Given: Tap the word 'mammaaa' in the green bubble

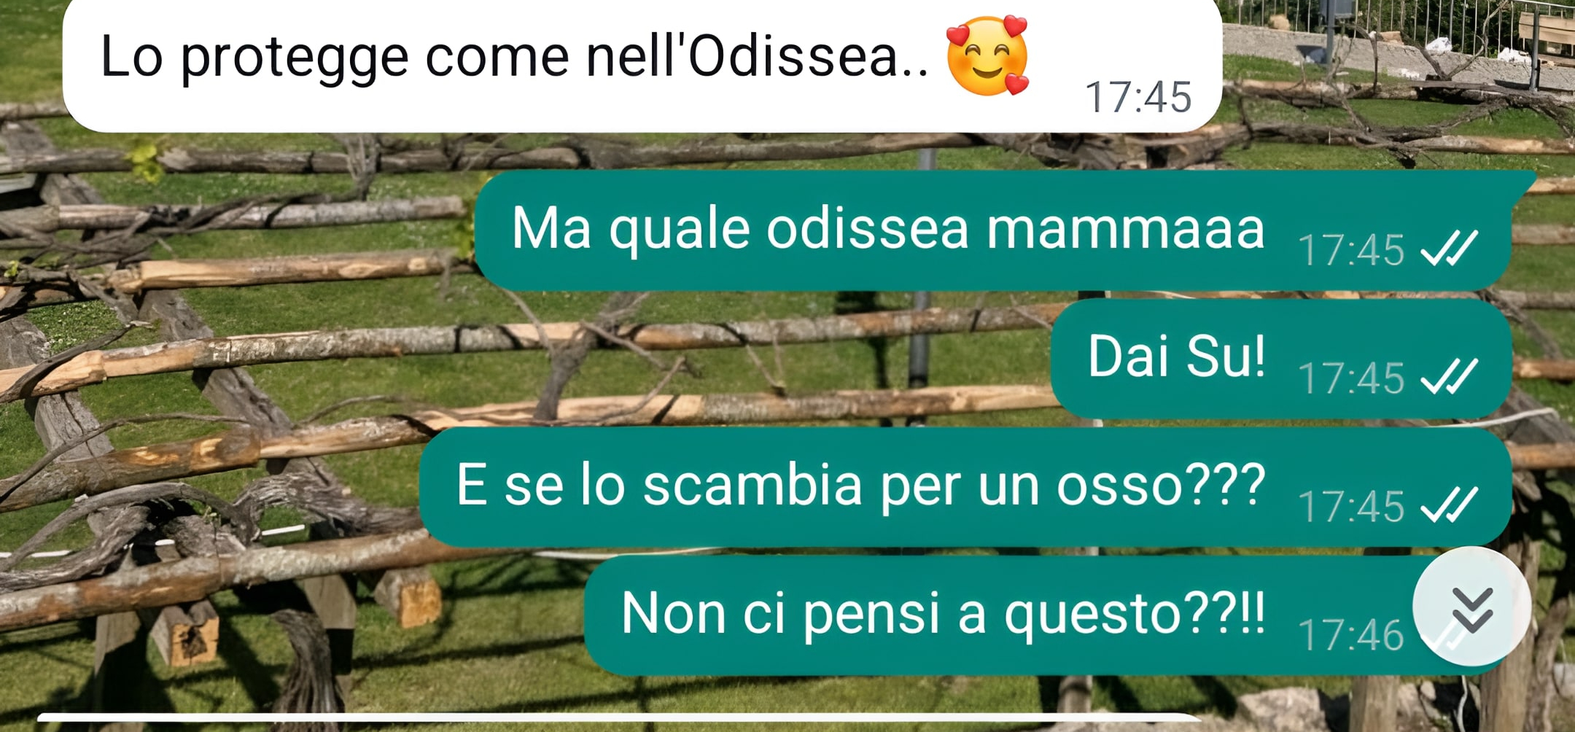Looking at the screenshot, I should [x=1125, y=228].
